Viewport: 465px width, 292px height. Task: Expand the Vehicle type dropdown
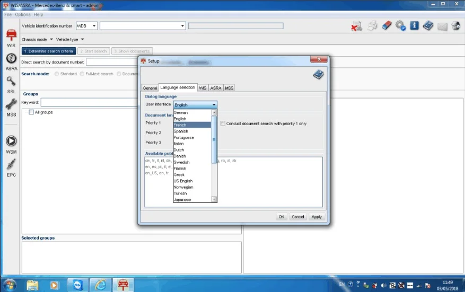[x=70, y=39]
